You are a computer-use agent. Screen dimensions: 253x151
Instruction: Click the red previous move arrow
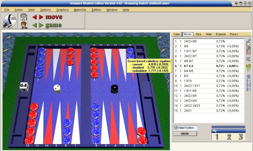(35, 17)
